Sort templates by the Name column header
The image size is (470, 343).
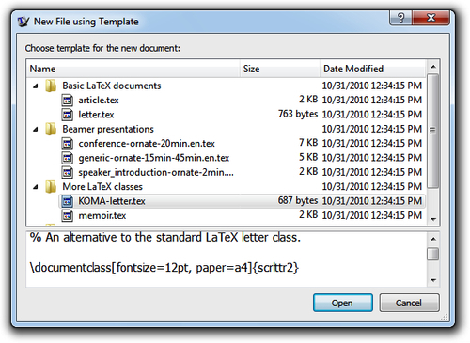(x=133, y=69)
